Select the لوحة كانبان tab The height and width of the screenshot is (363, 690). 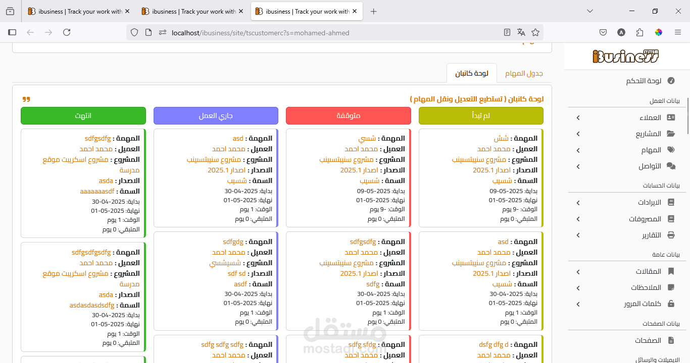point(472,73)
